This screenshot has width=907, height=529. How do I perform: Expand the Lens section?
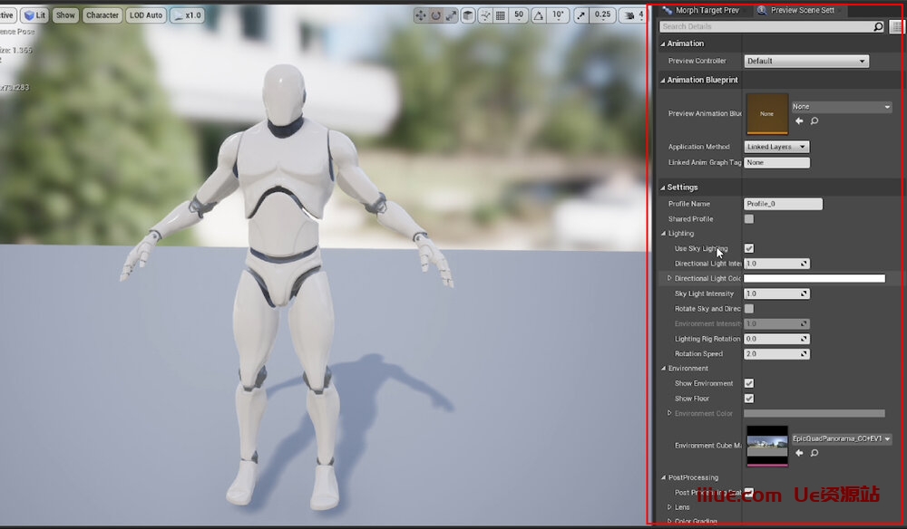point(670,507)
